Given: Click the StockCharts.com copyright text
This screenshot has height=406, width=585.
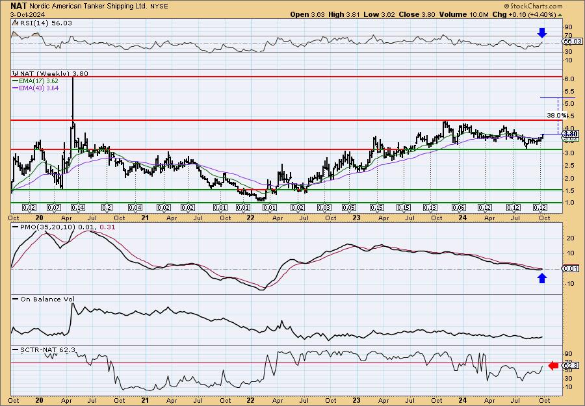Looking at the screenshot, I should 533,6.
